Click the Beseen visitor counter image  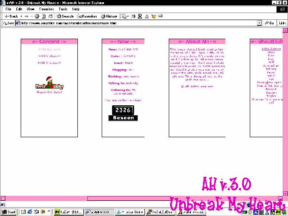pyautogui.click(x=123, y=113)
